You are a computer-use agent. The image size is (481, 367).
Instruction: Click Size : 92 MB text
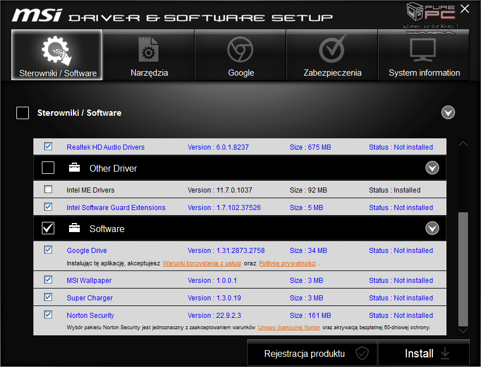coord(308,190)
